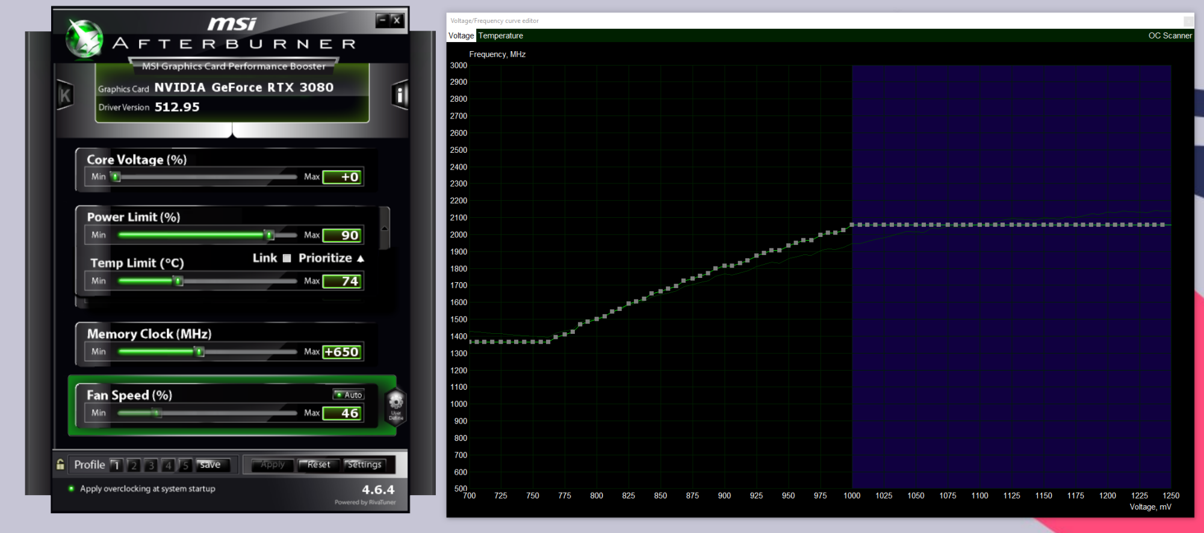Image resolution: width=1204 pixels, height=533 pixels.
Task: Switch to the Voltage tab
Action: click(461, 35)
